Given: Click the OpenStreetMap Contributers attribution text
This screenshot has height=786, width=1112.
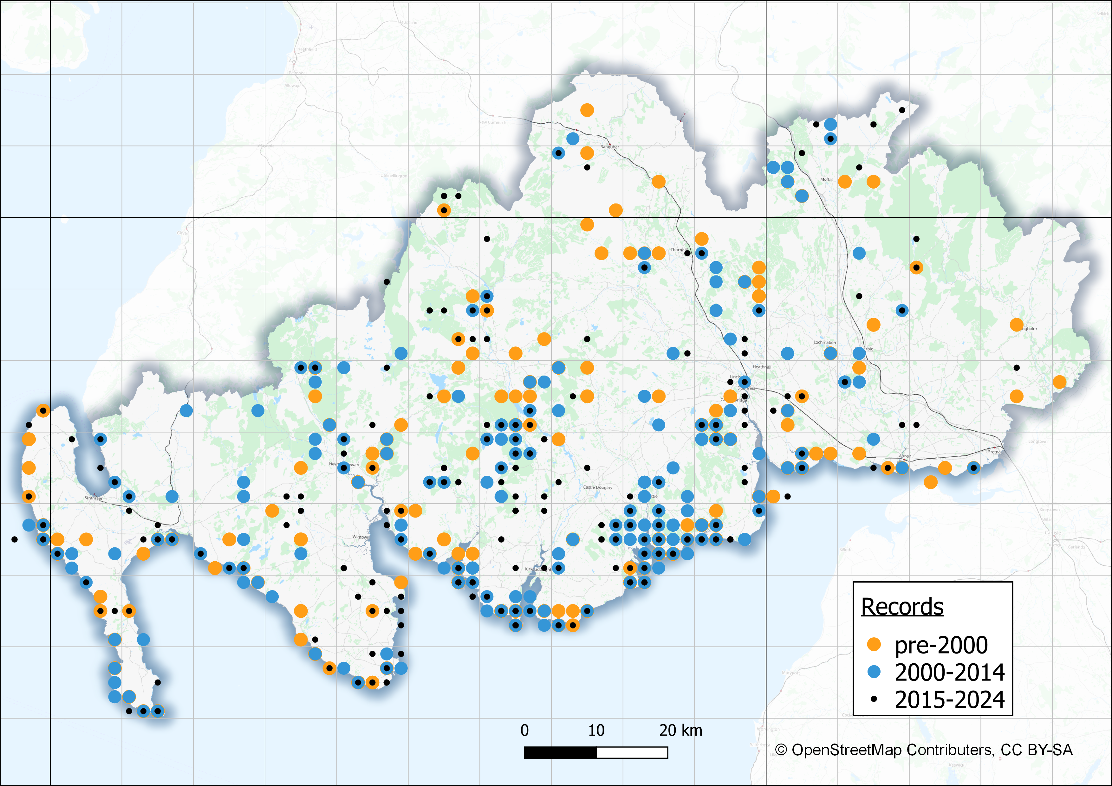Looking at the screenshot, I should pyautogui.click(x=924, y=750).
